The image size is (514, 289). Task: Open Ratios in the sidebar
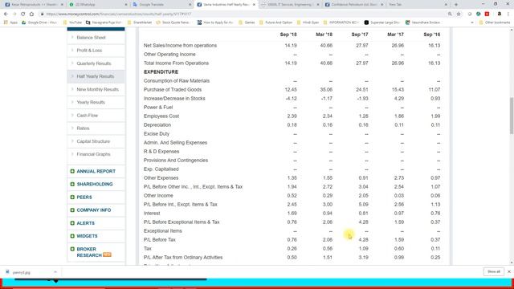pyautogui.click(x=83, y=128)
